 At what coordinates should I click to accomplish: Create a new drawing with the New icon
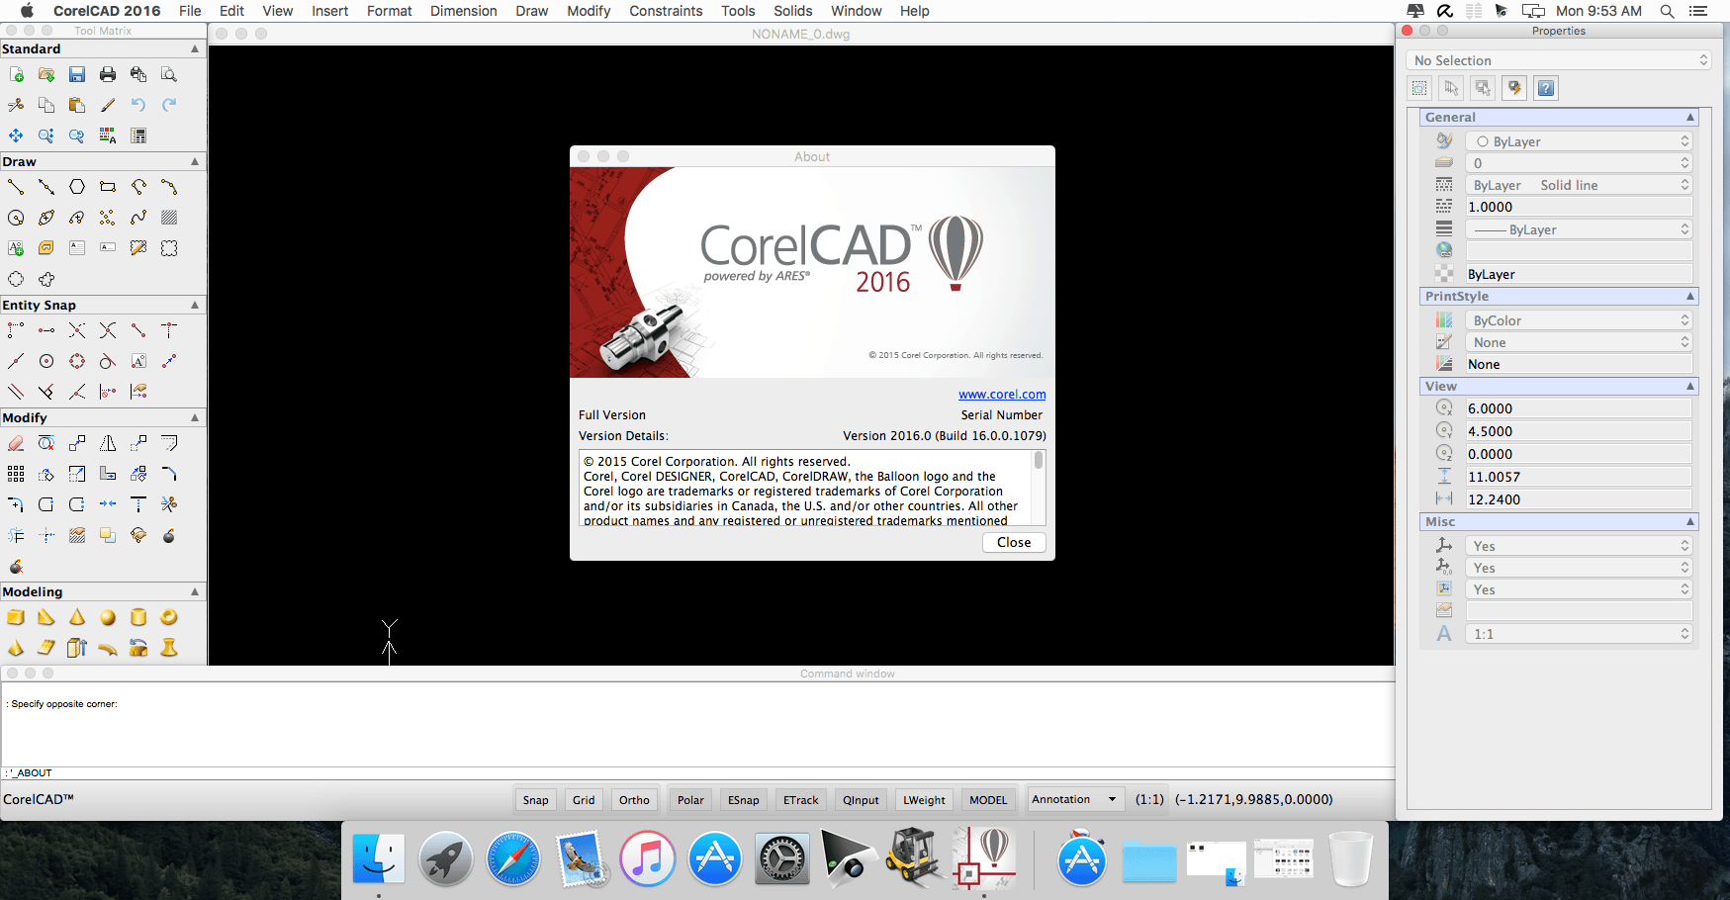[x=16, y=74]
